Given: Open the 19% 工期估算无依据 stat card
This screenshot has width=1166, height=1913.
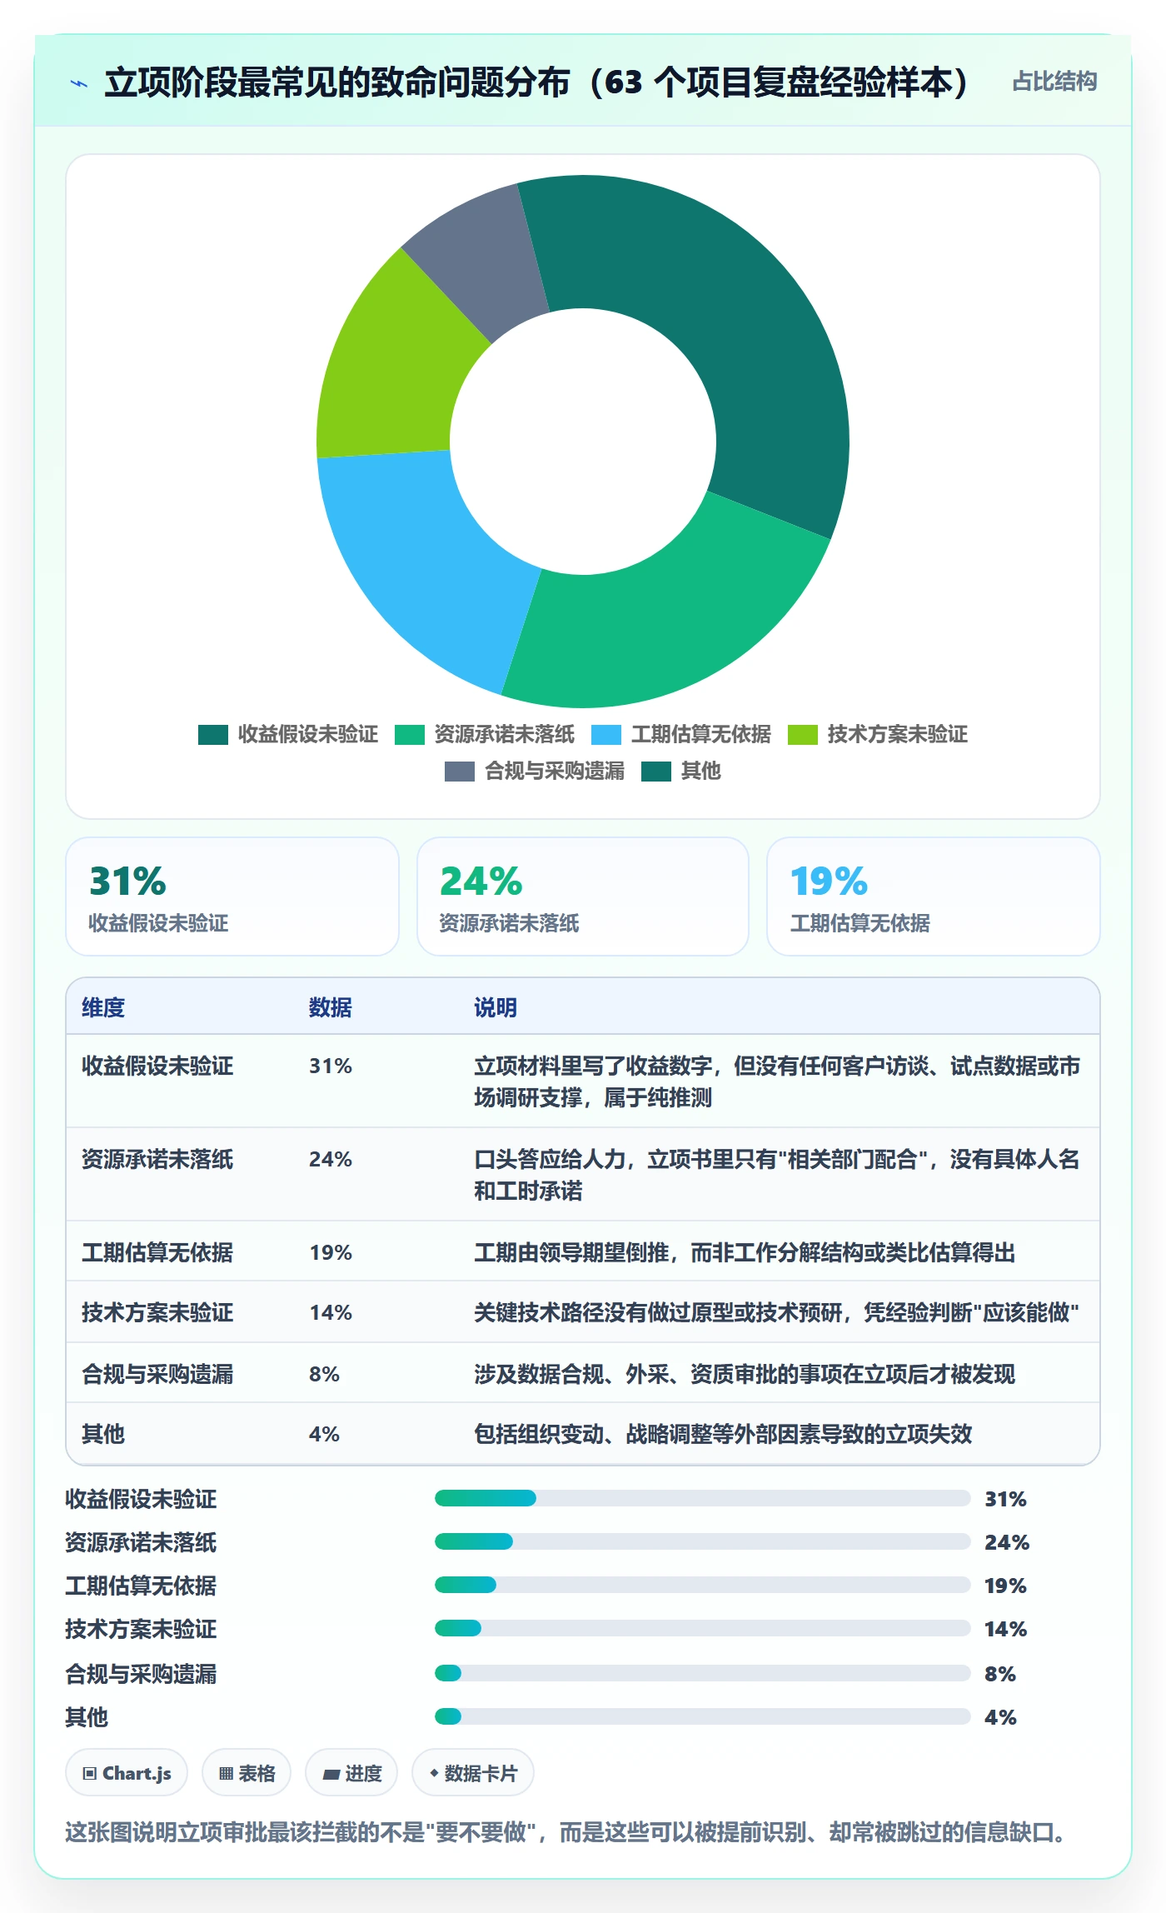Looking at the screenshot, I should point(934,897).
